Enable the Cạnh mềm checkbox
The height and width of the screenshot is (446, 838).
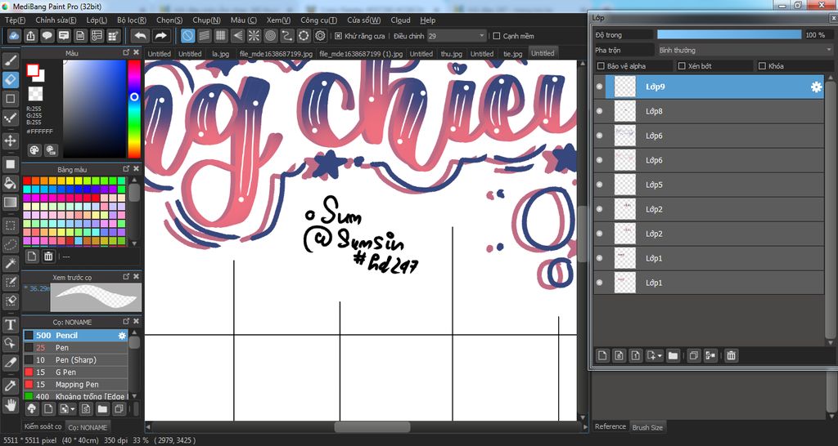pyautogui.click(x=497, y=36)
